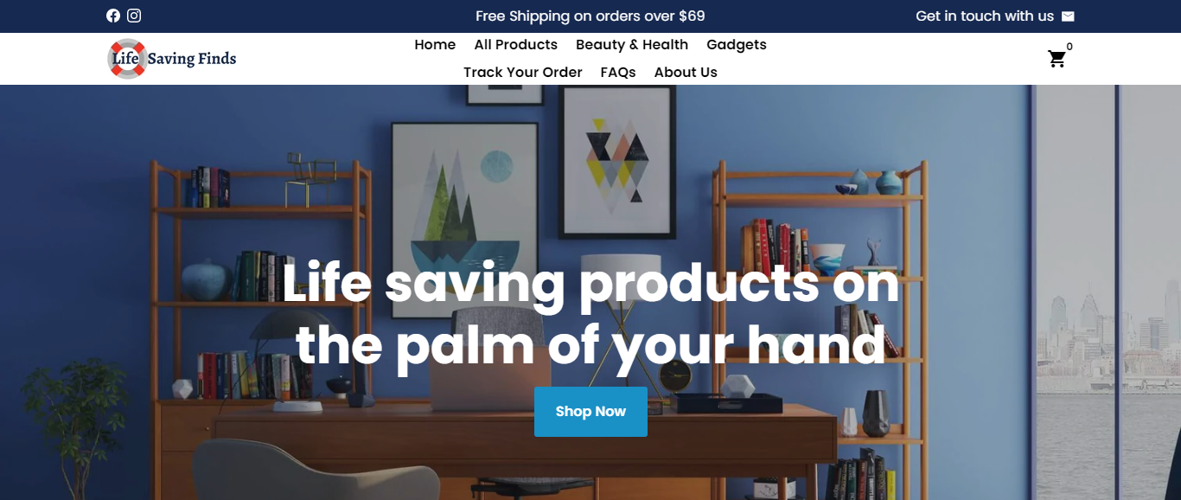Open the FAQs page
This screenshot has height=500, width=1181.
pyautogui.click(x=618, y=73)
